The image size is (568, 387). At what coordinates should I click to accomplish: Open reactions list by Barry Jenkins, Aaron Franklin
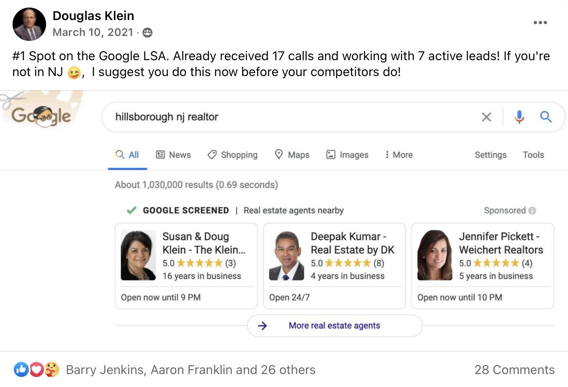(191, 370)
